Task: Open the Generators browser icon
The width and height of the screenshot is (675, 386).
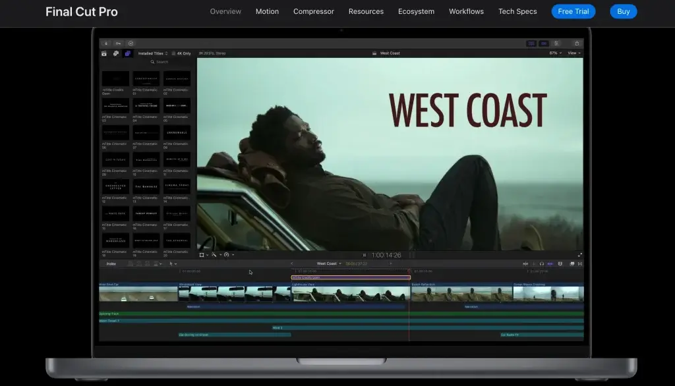Action: [x=116, y=53]
